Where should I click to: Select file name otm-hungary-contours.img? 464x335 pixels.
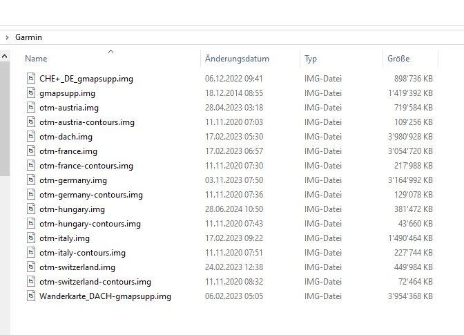click(90, 224)
